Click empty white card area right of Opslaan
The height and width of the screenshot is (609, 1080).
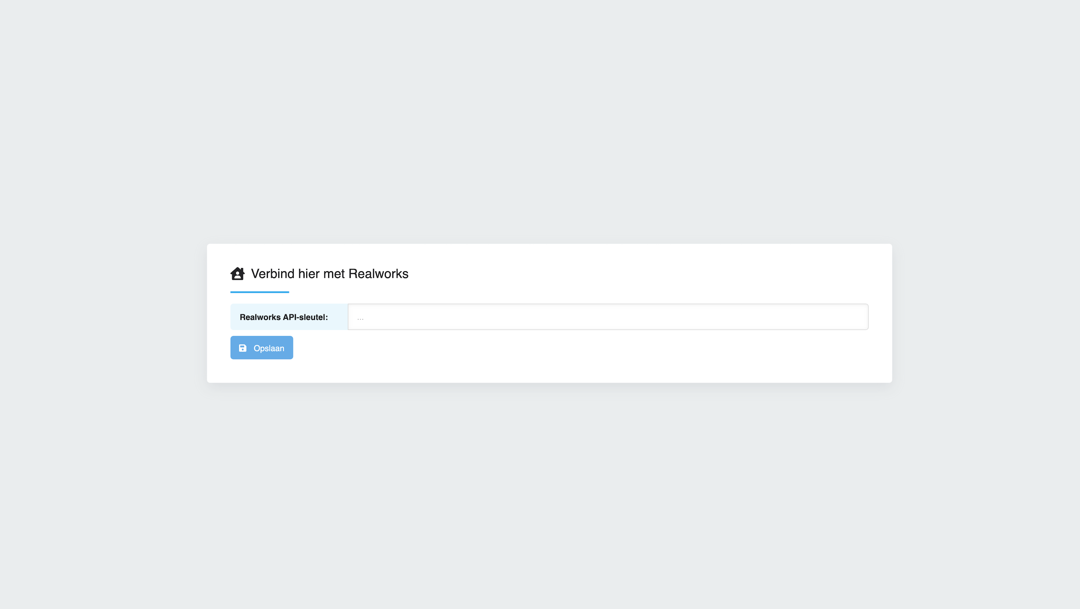pyautogui.click(x=562, y=348)
